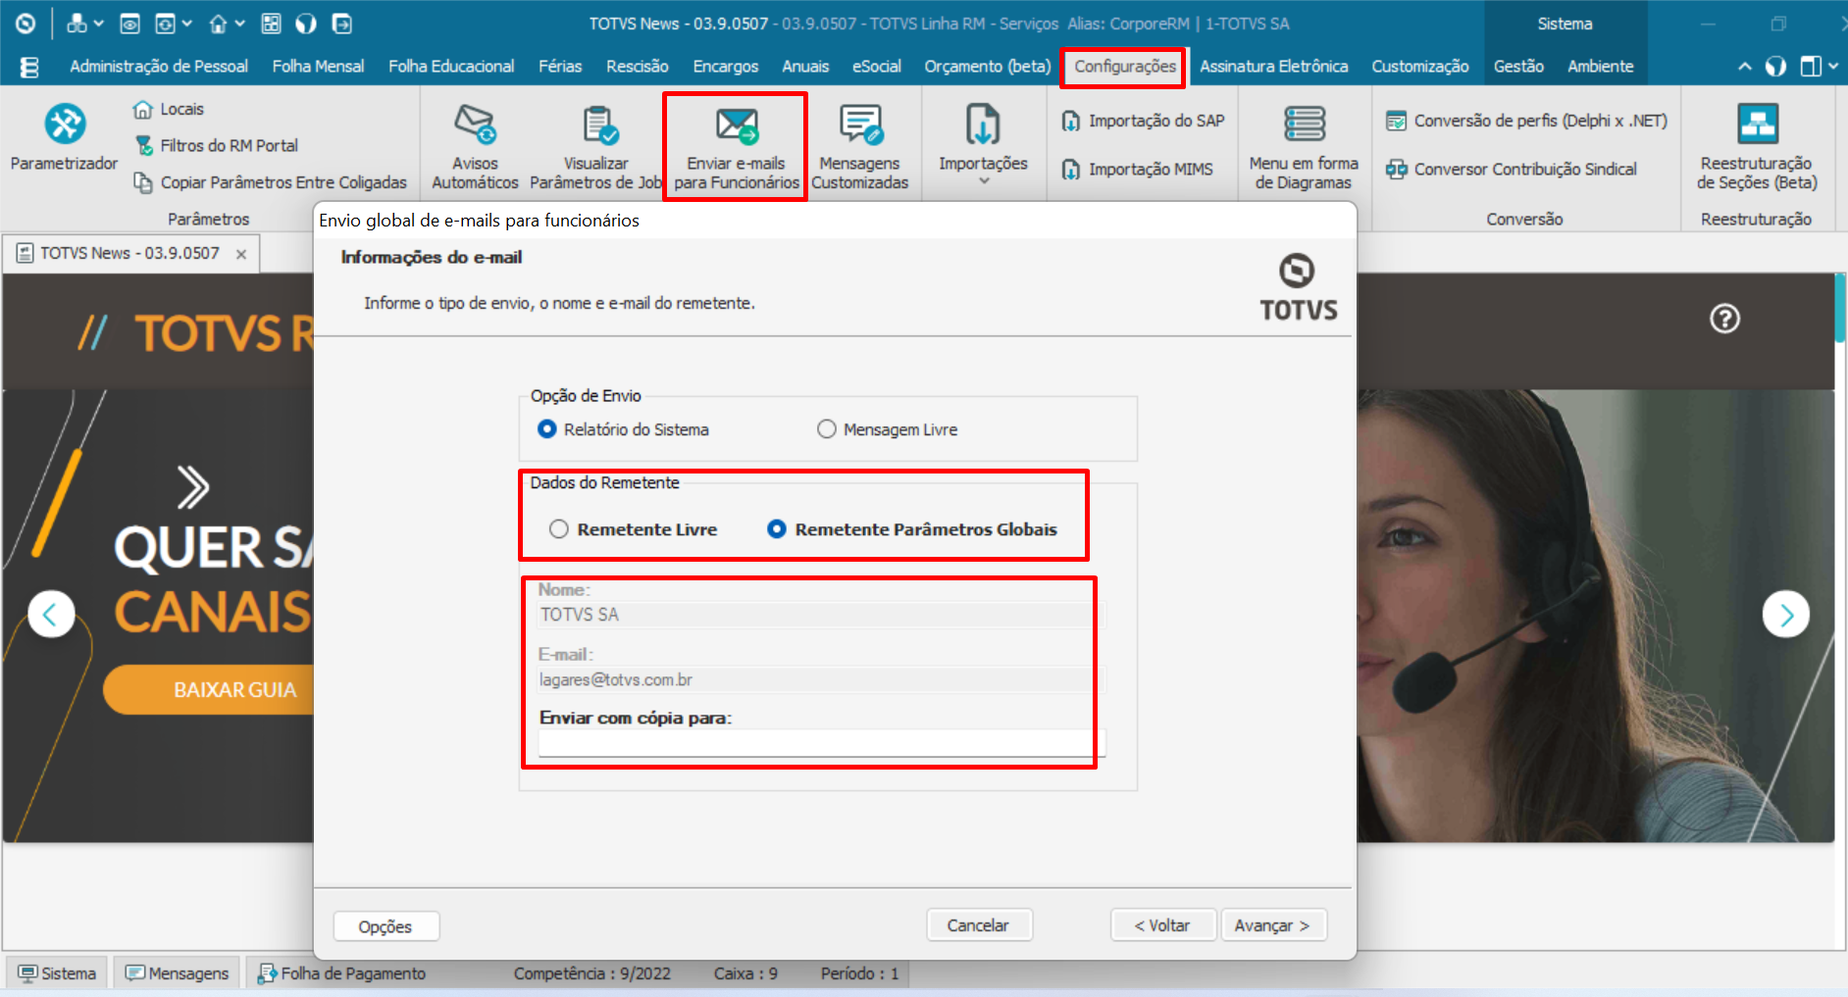Open the Mensagens status bar panel
Screen dimensions: 1848x997
click(177, 973)
